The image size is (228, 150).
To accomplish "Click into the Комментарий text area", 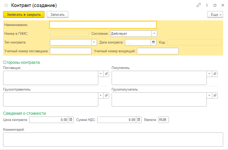I will coord(113,139).
